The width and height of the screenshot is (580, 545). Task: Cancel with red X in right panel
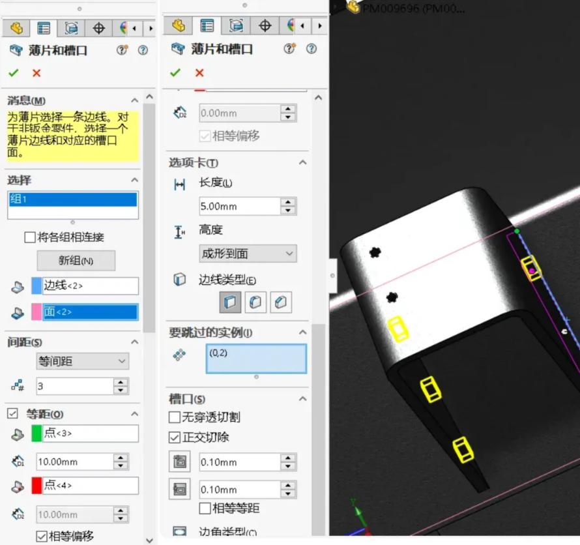tap(199, 72)
